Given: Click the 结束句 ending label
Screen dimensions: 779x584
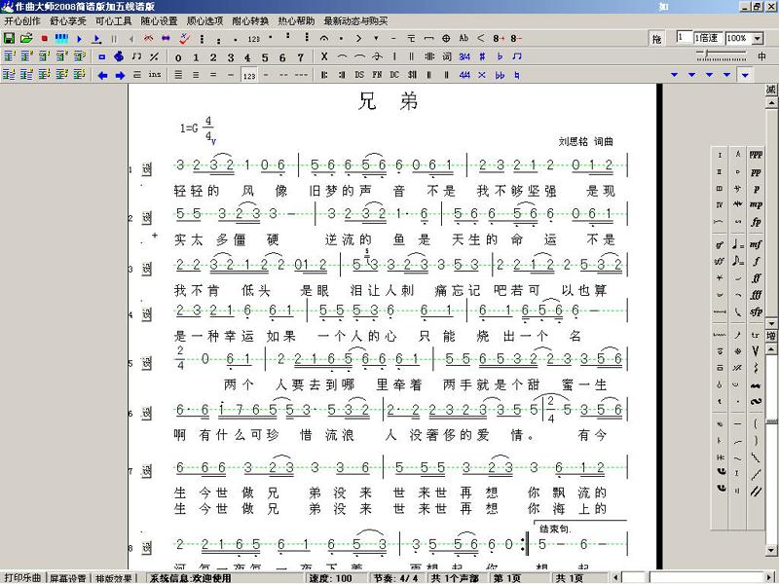Looking at the screenshot, I should pos(555,529).
